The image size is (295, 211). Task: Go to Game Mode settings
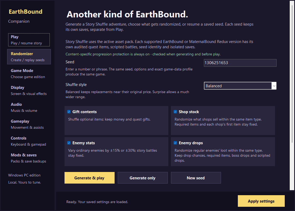click(x=29, y=74)
